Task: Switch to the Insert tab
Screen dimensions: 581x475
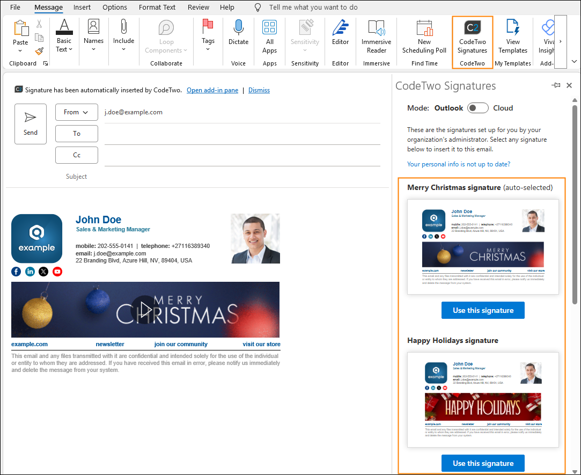Action: [x=82, y=7]
